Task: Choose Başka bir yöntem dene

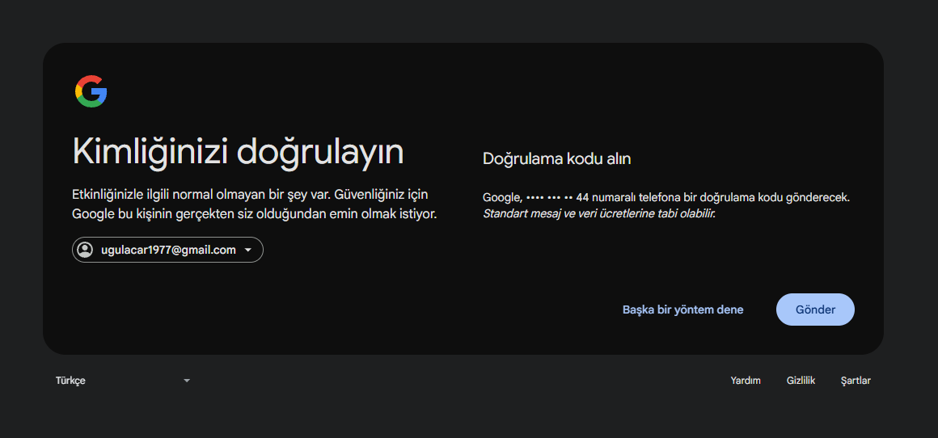Action: click(x=683, y=310)
